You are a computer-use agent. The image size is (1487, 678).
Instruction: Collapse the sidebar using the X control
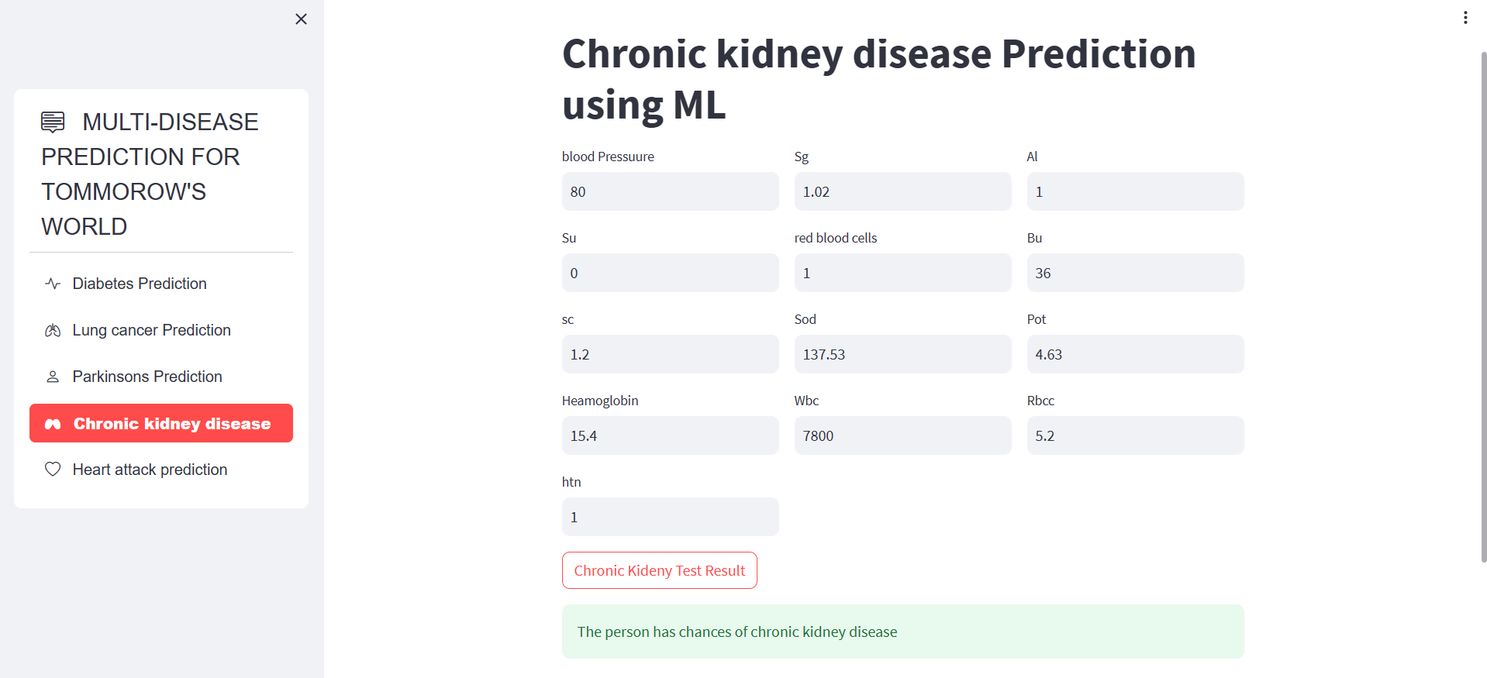tap(301, 19)
